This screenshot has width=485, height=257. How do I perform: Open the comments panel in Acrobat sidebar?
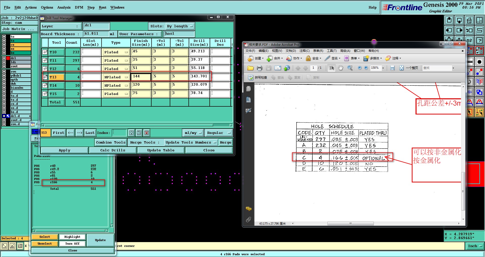click(249, 209)
